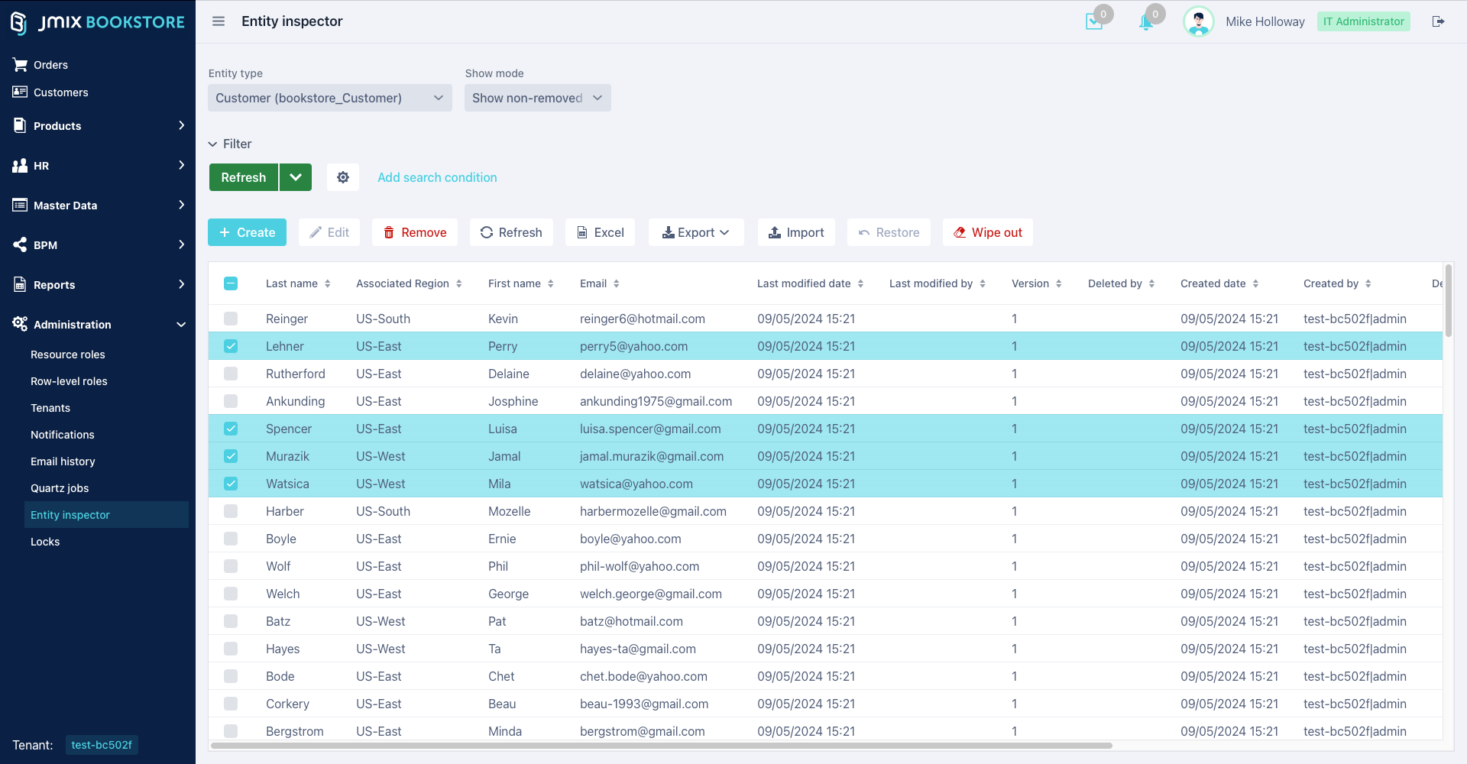Click the BPM share icon
This screenshot has height=764, width=1467.
[20, 245]
